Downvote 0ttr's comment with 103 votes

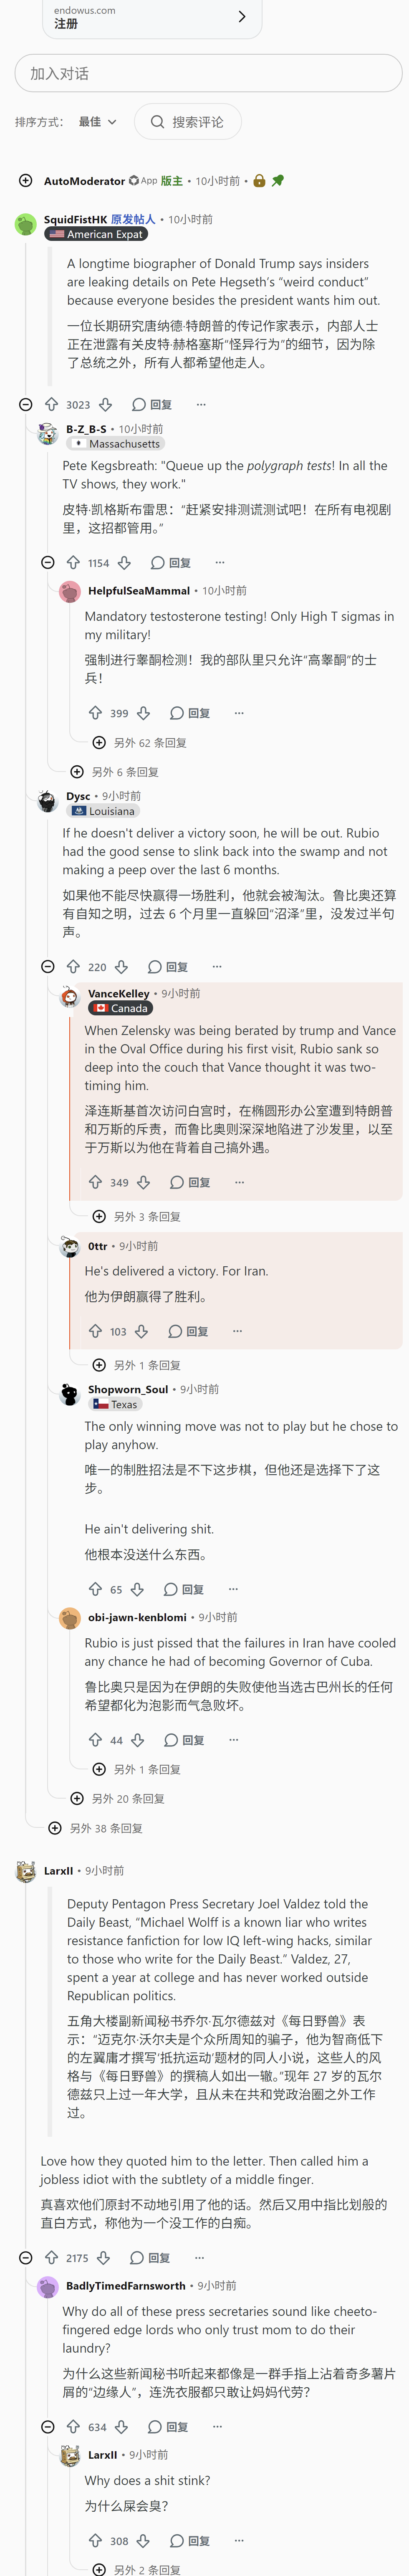(141, 1331)
